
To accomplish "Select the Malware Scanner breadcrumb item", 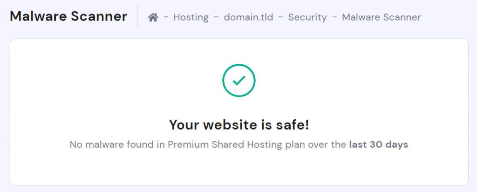I will point(381,18).
